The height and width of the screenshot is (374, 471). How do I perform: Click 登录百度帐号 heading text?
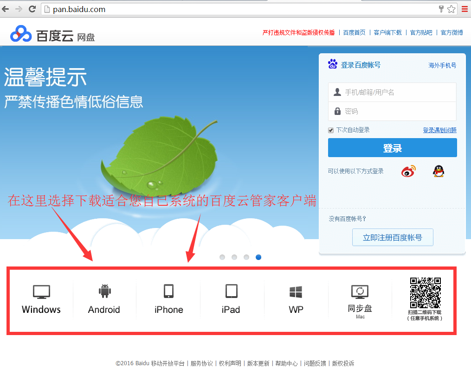[361, 65]
